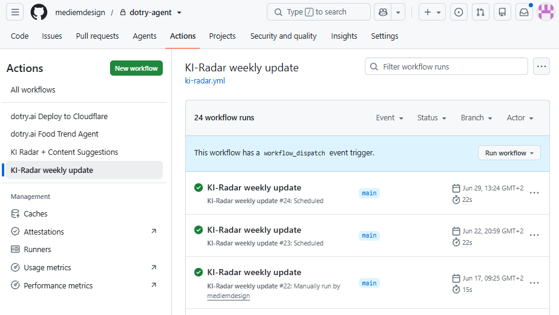559x315 pixels.
Task: Open the run #23 title link
Action: (254, 230)
